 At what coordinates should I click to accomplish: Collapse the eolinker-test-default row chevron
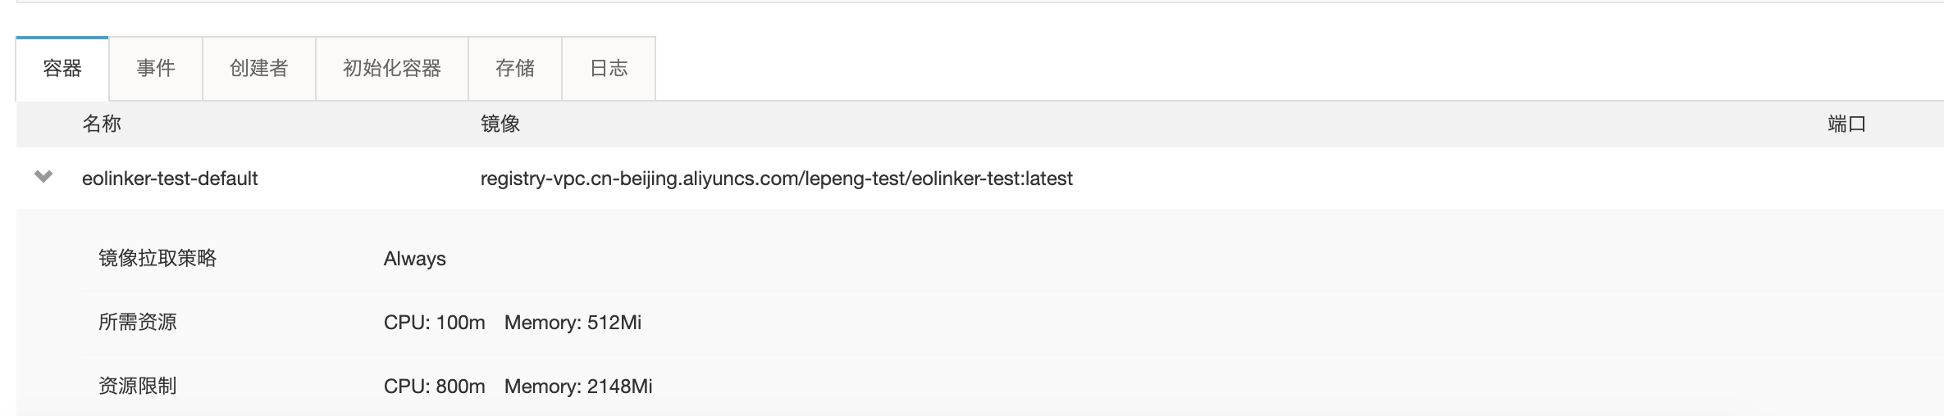pyautogui.click(x=43, y=177)
